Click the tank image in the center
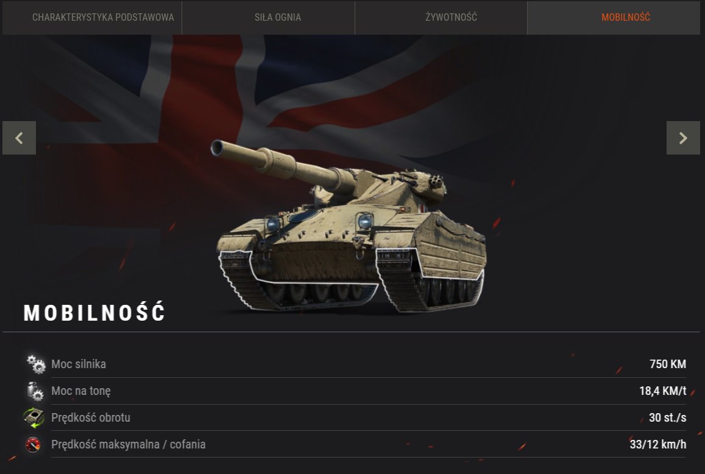This screenshot has height=474, width=705. point(349,227)
